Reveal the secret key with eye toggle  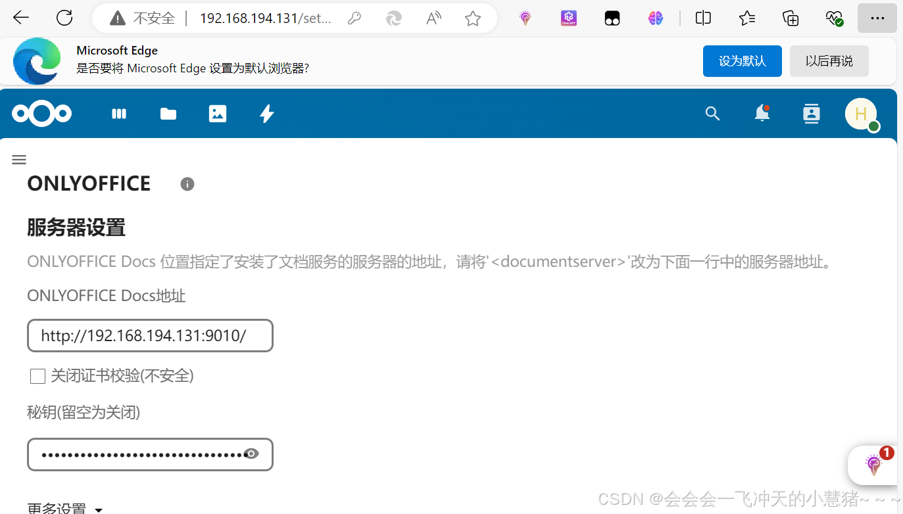pyautogui.click(x=251, y=453)
